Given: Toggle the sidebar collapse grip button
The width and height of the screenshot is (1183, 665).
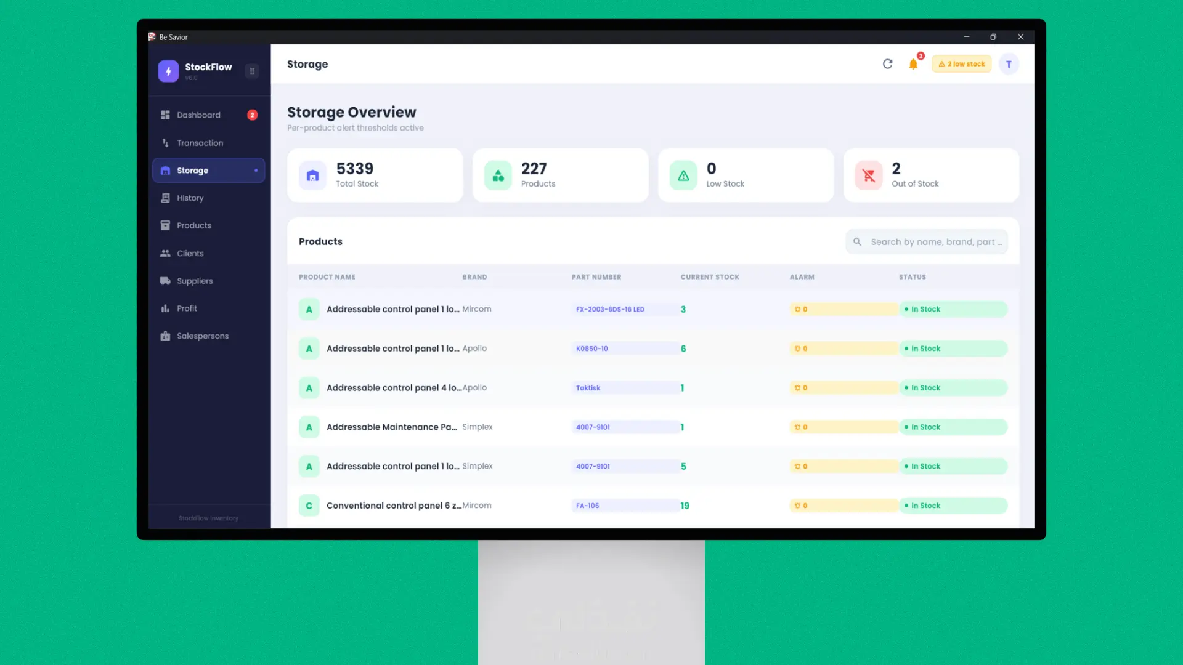Looking at the screenshot, I should click(252, 71).
